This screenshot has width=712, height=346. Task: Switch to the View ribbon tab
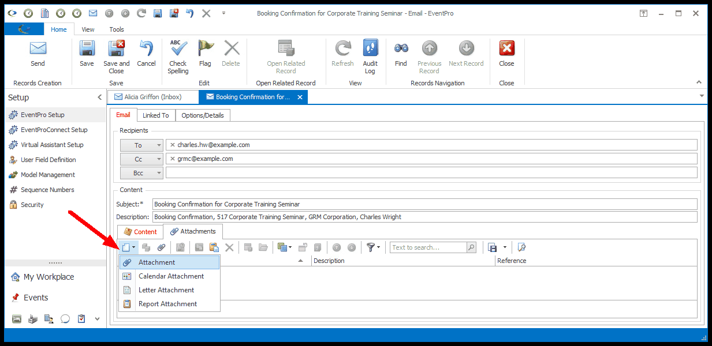pyautogui.click(x=88, y=29)
